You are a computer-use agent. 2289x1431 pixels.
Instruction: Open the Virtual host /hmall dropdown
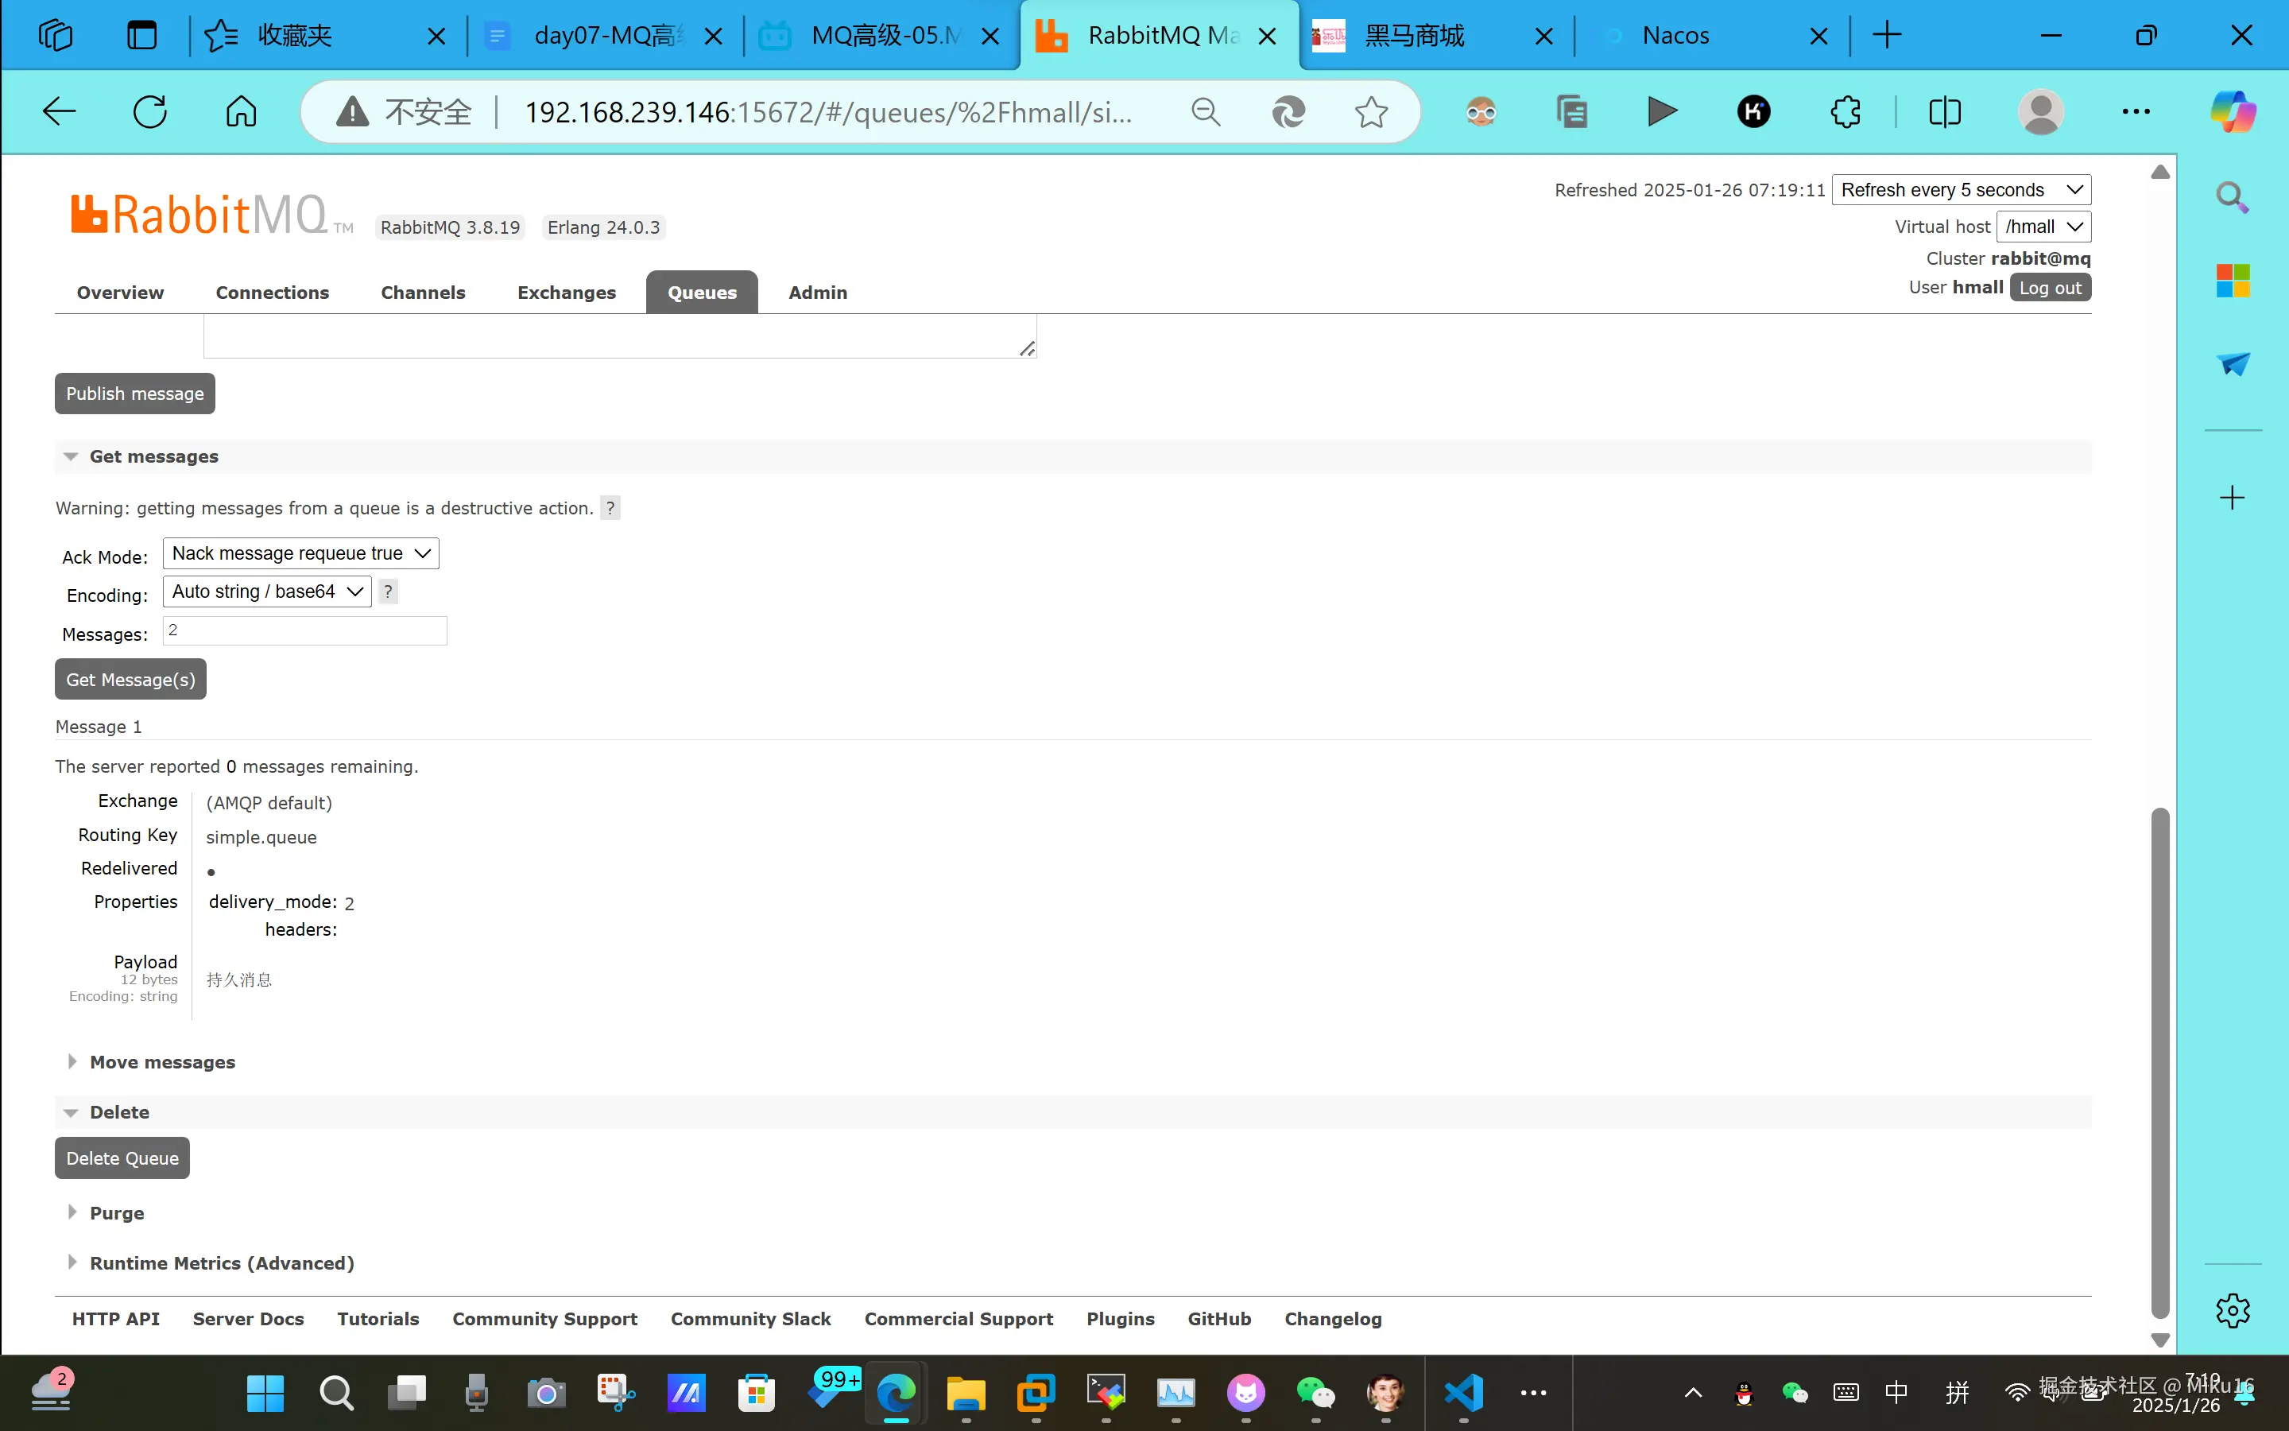click(x=2043, y=227)
